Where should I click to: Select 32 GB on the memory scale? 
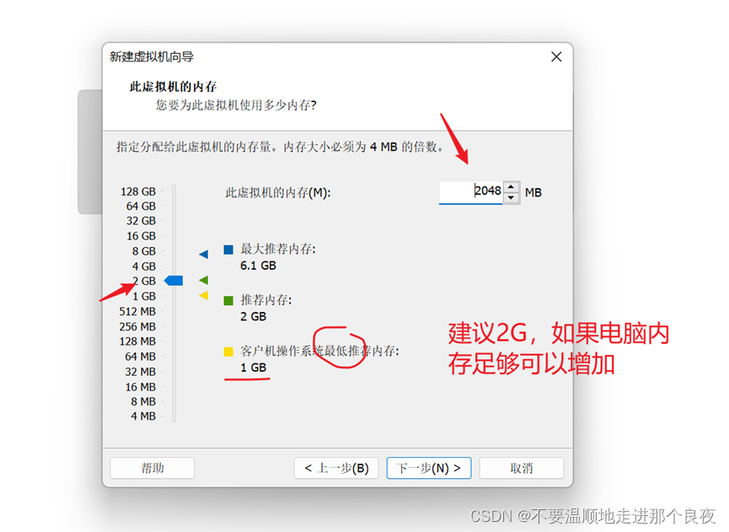coord(141,221)
